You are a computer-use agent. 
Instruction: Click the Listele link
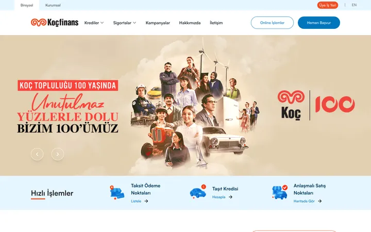pos(136,201)
